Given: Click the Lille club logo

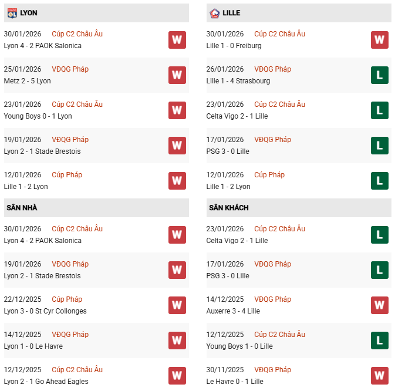Looking at the screenshot, I should tap(214, 12).
